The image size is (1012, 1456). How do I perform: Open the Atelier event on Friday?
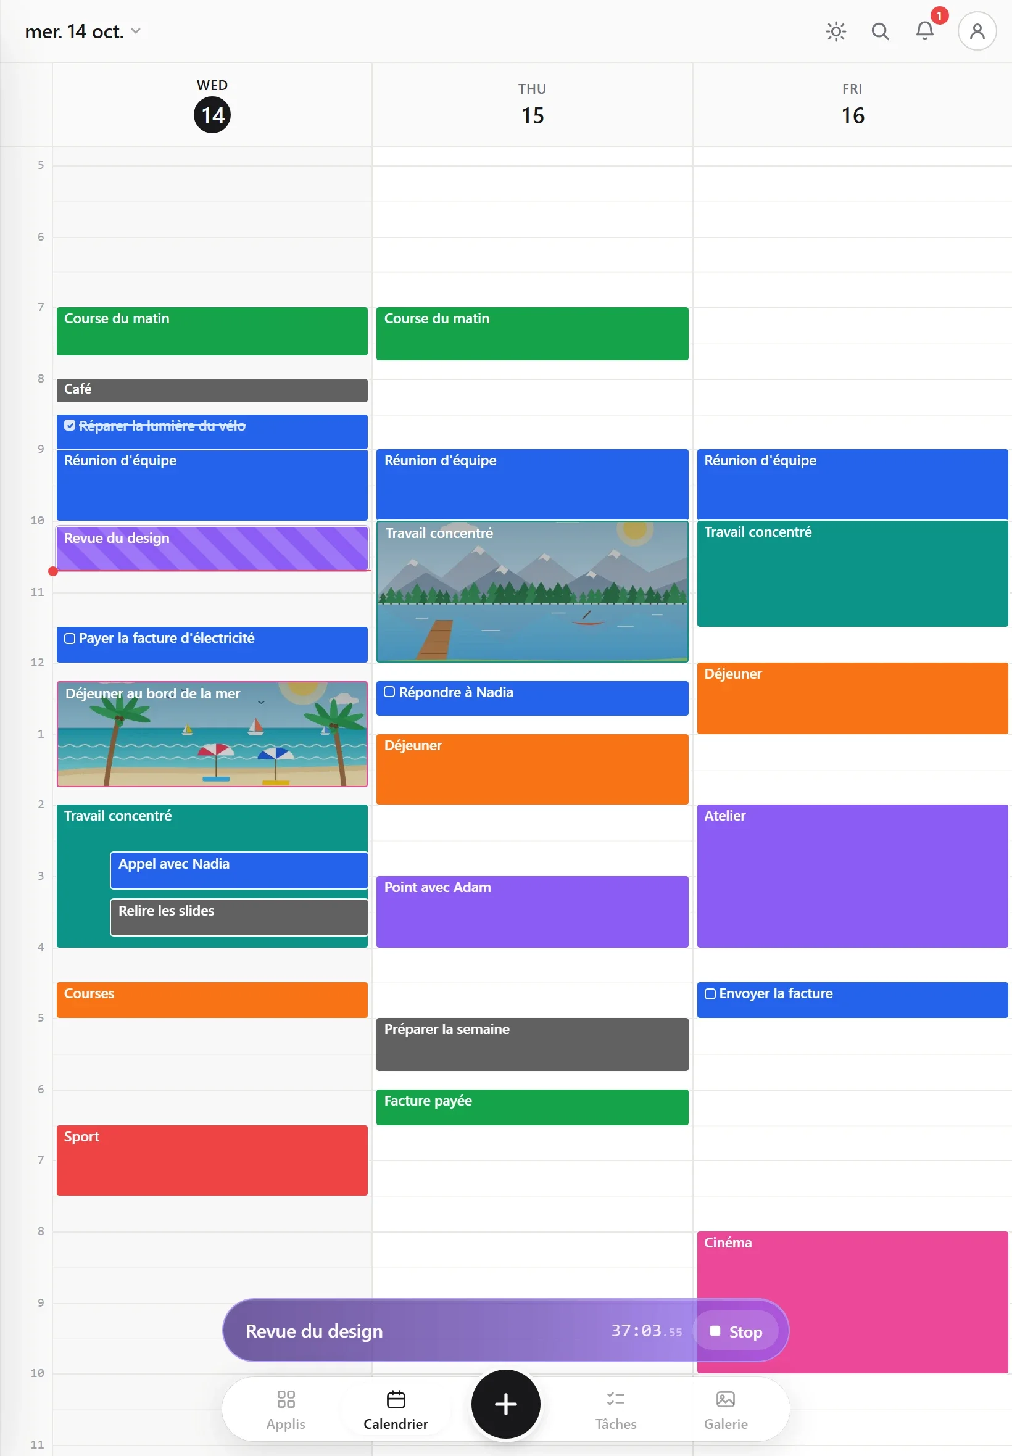click(x=852, y=875)
